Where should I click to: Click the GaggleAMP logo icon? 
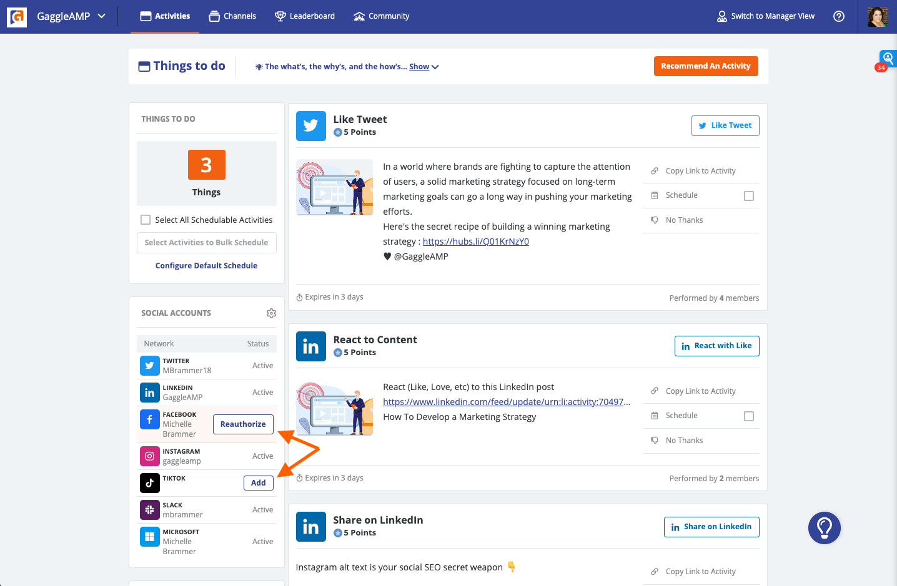click(17, 17)
